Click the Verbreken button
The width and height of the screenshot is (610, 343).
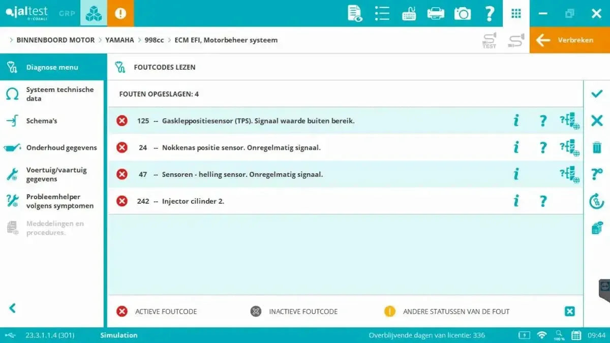click(x=569, y=40)
